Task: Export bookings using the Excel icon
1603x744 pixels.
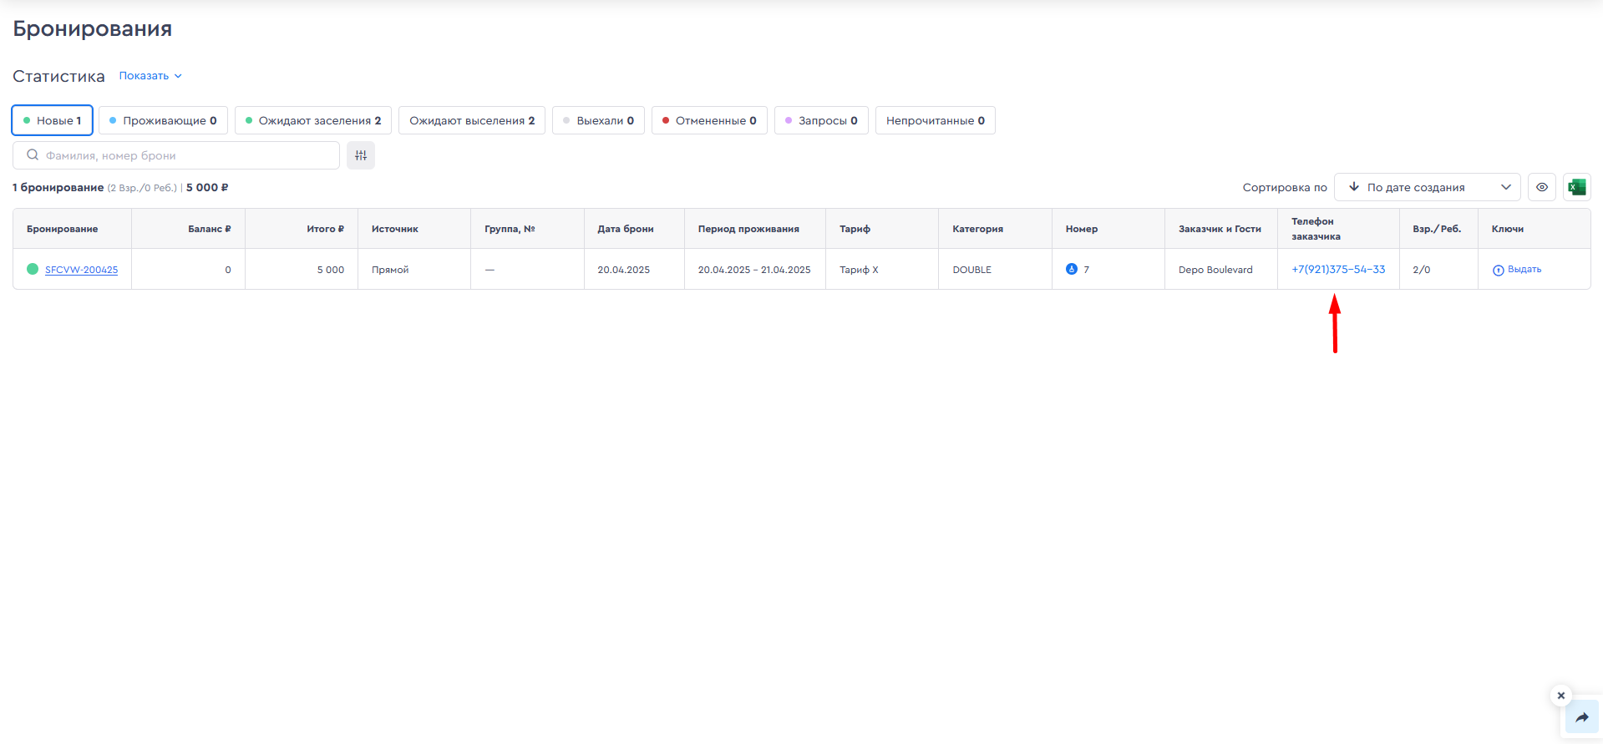Action: coord(1576,187)
